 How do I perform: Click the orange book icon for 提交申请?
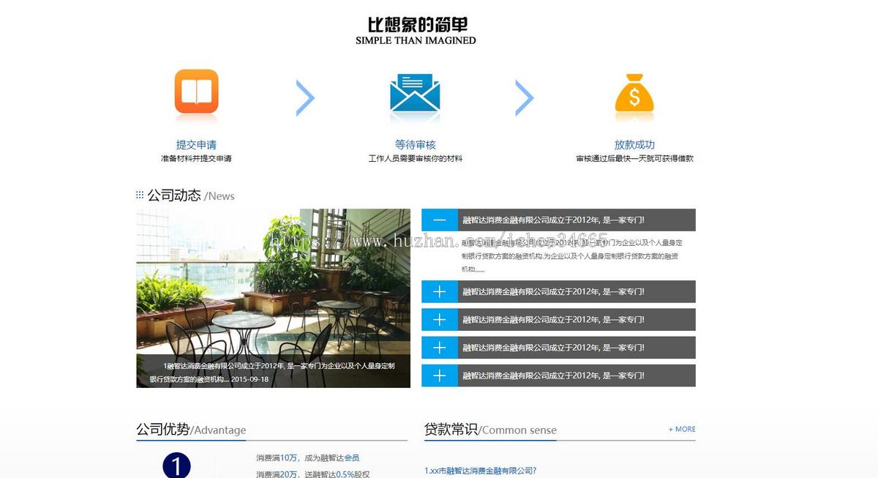196,92
